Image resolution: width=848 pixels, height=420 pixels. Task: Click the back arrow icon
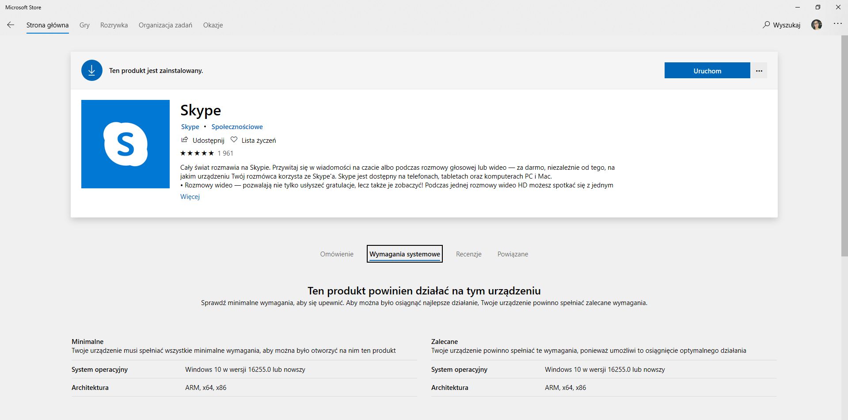click(x=11, y=25)
